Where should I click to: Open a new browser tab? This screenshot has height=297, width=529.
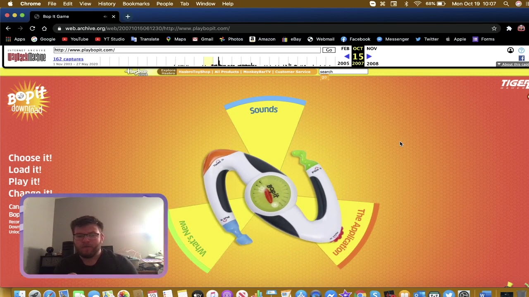tap(128, 16)
